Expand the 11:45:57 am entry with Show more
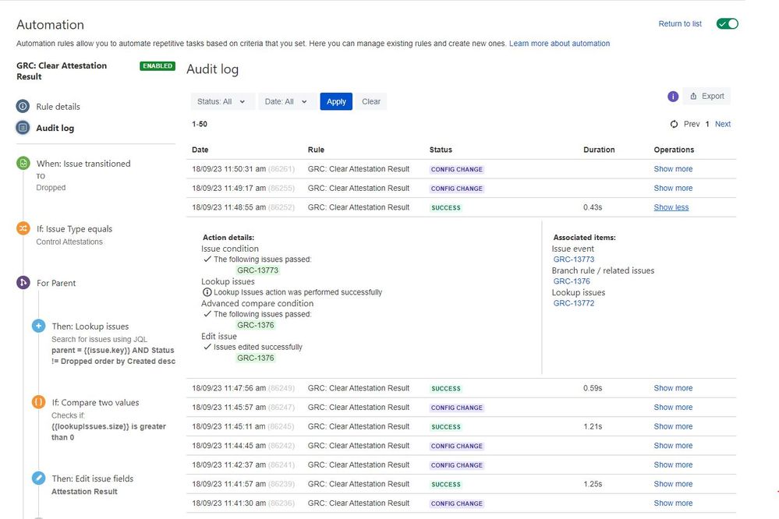The image size is (779, 519). coord(673,408)
